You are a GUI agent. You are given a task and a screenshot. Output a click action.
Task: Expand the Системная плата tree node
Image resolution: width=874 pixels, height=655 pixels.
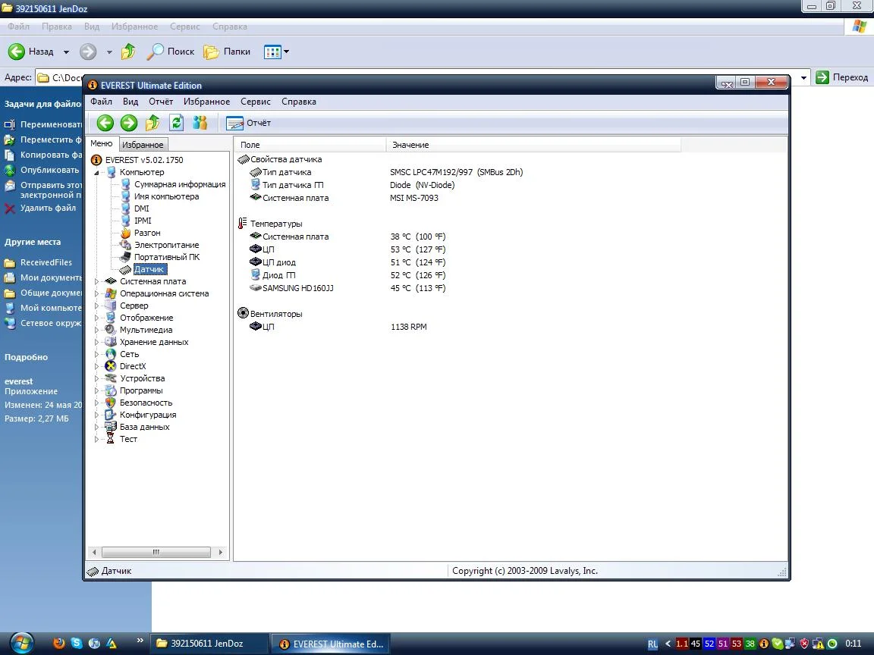coord(96,281)
